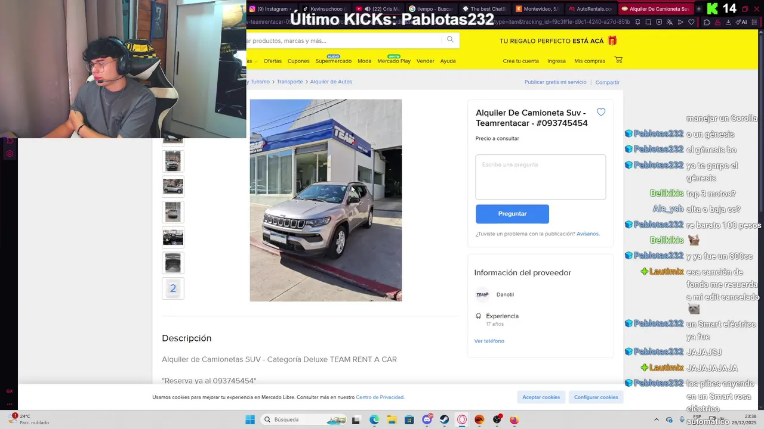Click the Ingresa link
This screenshot has width=764, height=429.
556,61
